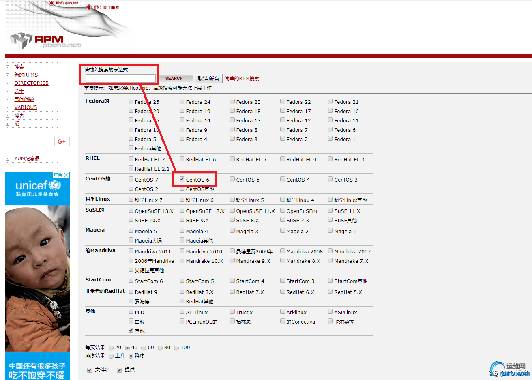Check the Trustix checkbox
Viewport: 532px width, 380px height.
(232, 311)
